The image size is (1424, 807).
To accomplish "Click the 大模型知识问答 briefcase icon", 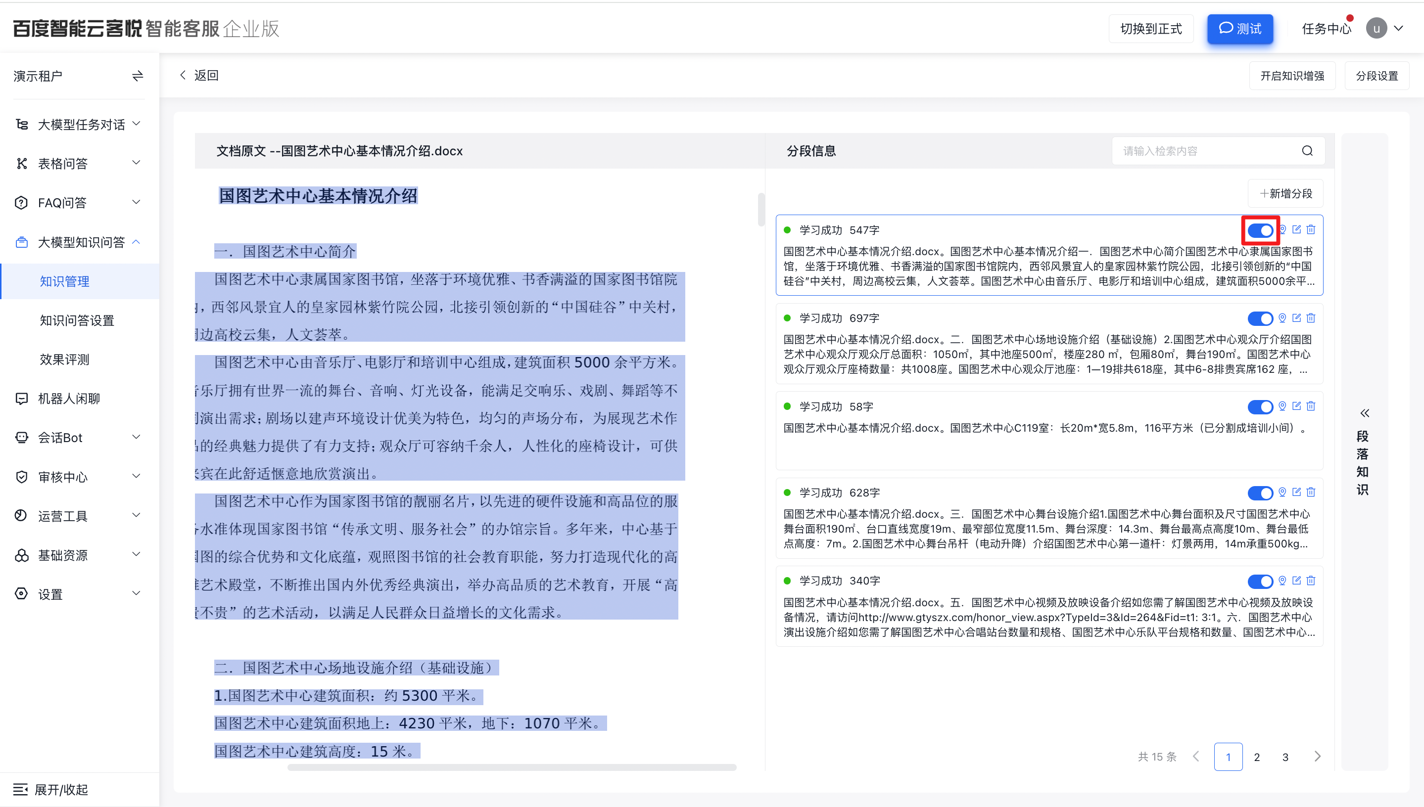I will [22, 242].
